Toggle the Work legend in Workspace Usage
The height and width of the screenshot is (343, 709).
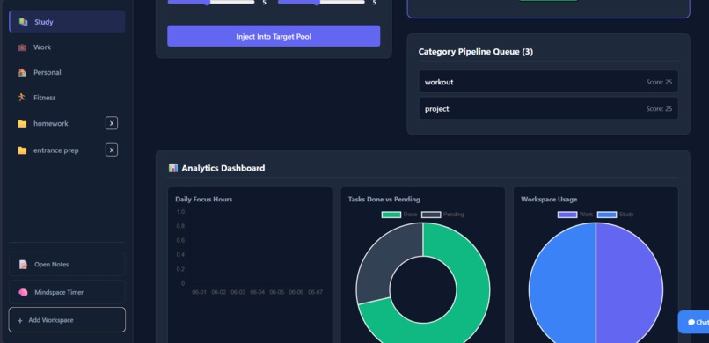[x=575, y=215]
